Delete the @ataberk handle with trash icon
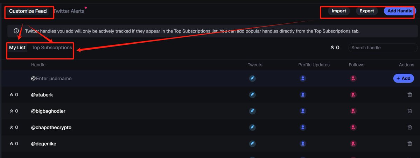This screenshot has width=420, height=158. tap(409, 95)
